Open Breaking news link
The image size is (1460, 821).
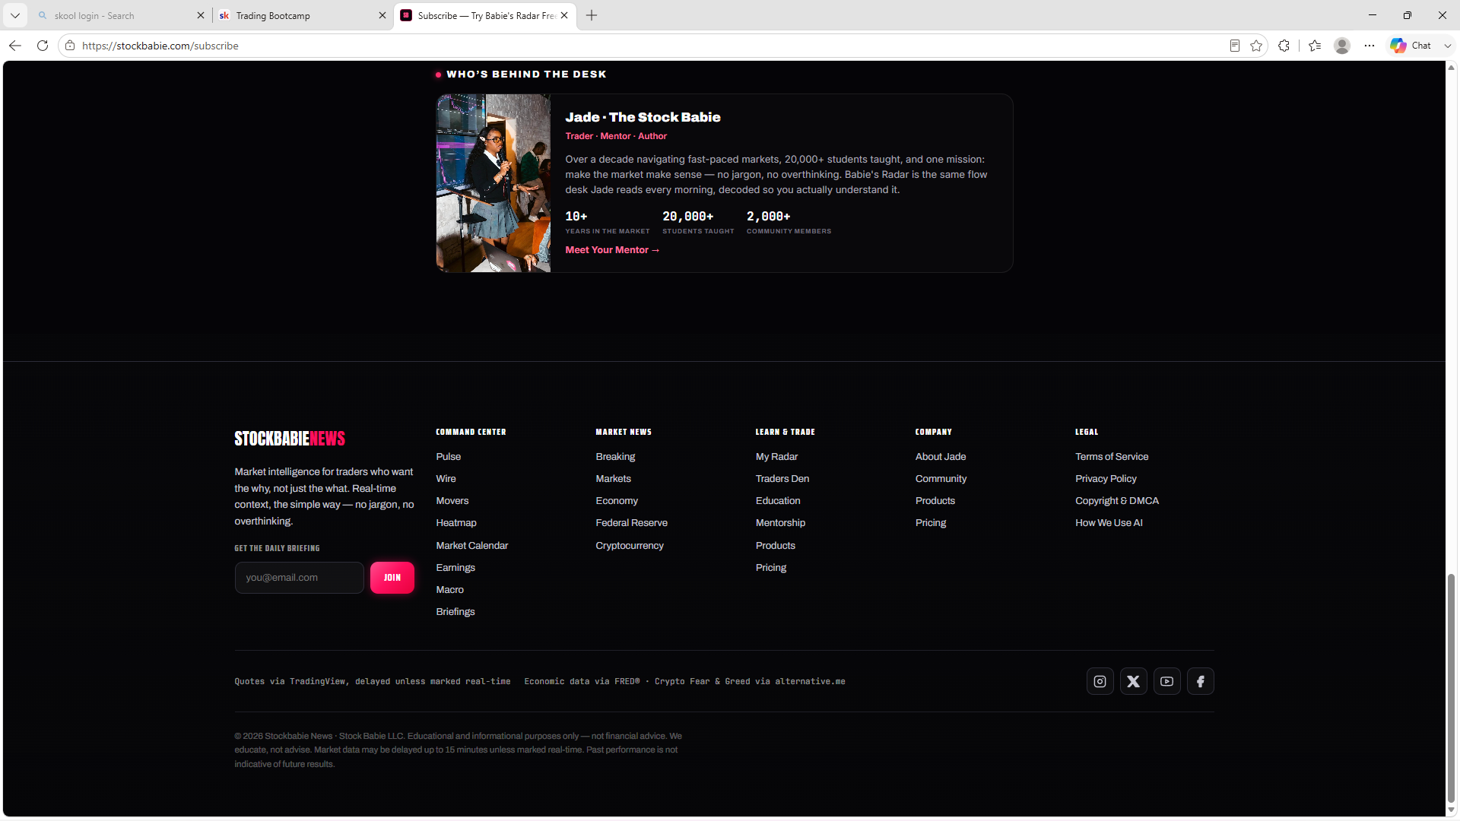pos(615,457)
